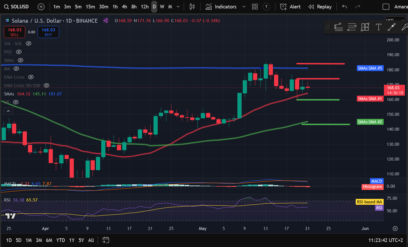Select the 3m interval
This screenshot has width=408, height=247.
tap(67, 7)
